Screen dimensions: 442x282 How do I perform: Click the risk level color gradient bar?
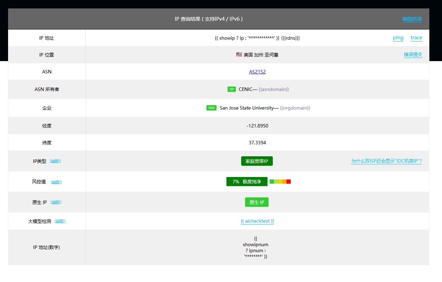[280, 182]
